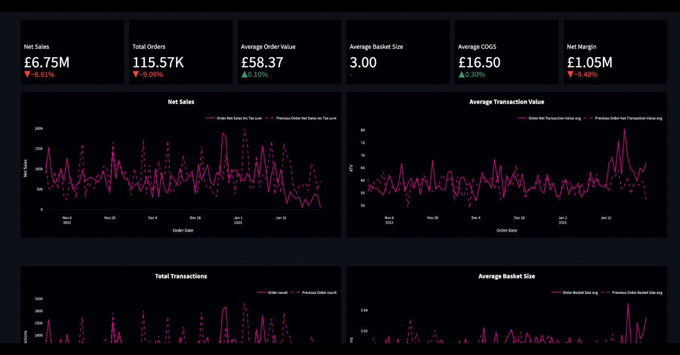Click the red down arrow under Net Margin
Viewport: 680px width, 355px height.
click(x=570, y=74)
